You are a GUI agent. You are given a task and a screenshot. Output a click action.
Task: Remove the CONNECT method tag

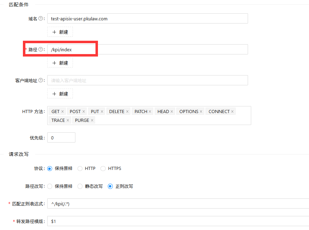[x=232, y=112]
